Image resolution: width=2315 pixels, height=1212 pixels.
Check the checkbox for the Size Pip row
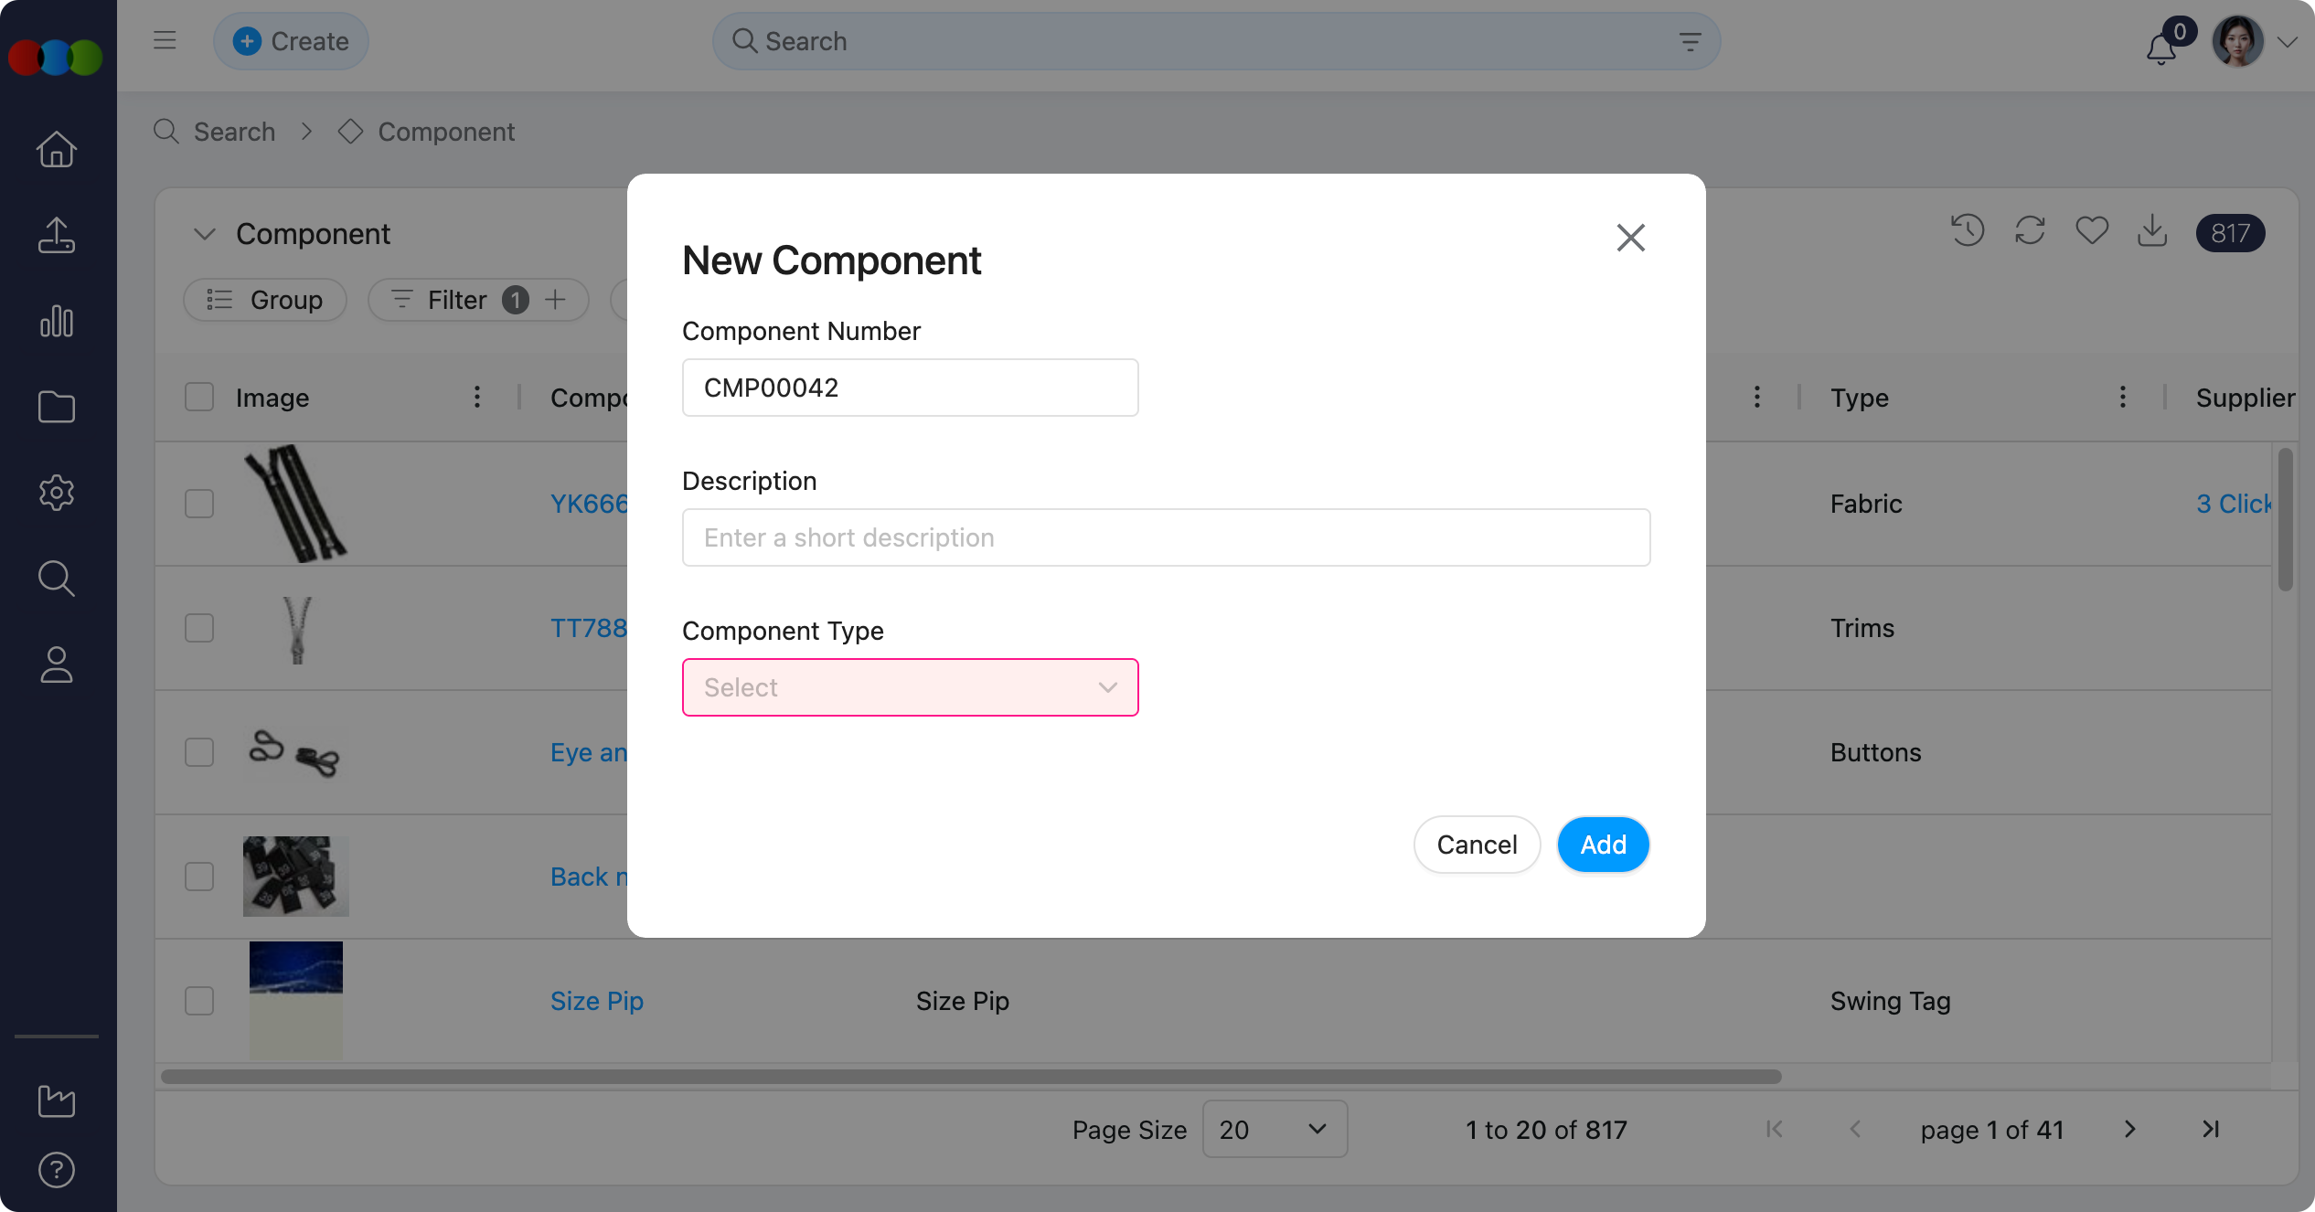click(199, 1001)
